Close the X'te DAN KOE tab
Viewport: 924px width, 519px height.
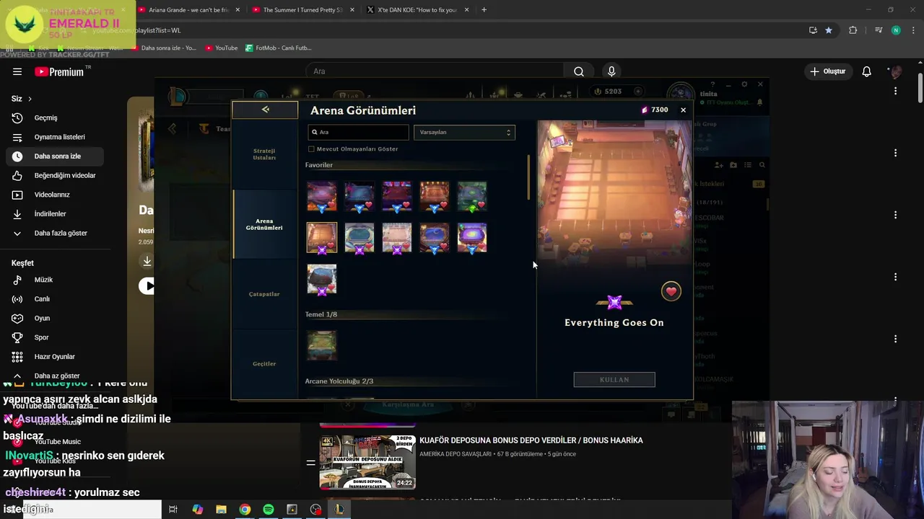pos(467,10)
